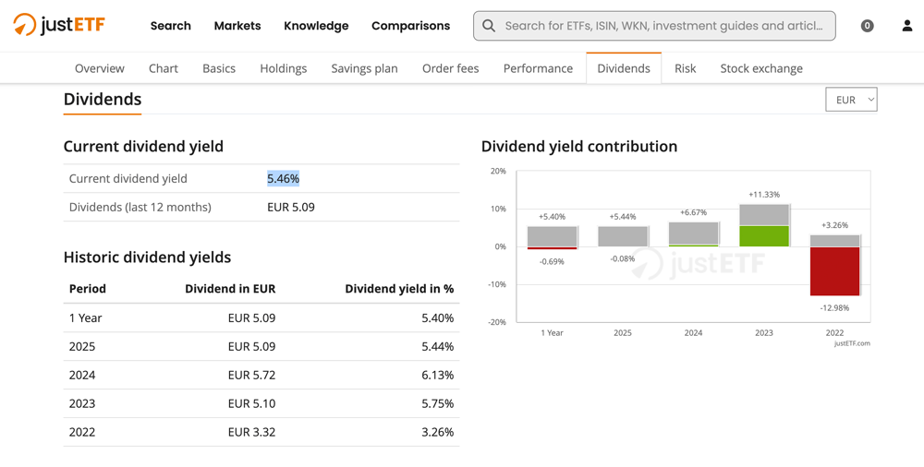Click the green 2023 bar in chart
This screenshot has width=924, height=467.
click(x=764, y=236)
